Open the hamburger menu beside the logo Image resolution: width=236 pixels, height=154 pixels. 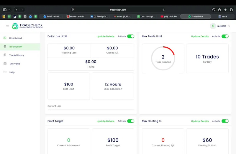pos(7,26)
